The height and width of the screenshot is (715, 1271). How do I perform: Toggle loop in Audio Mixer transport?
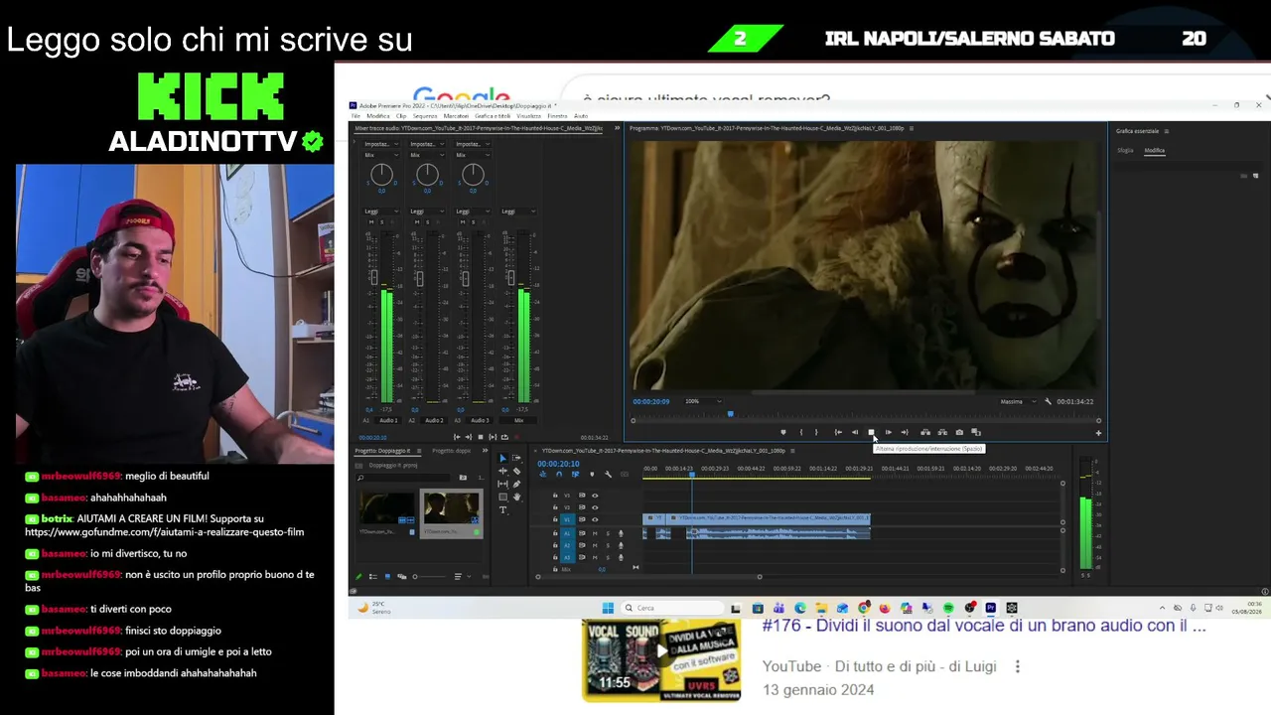tap(504, 437)
